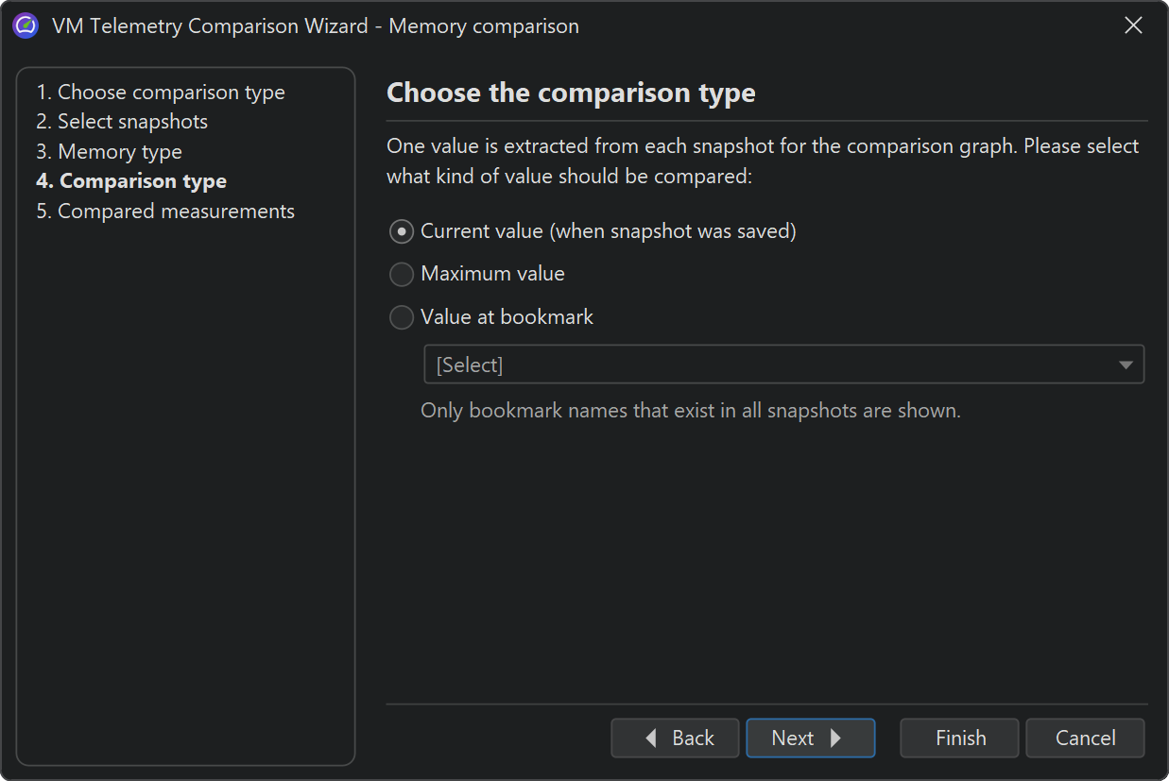Open step 3 'Memory type'

110,152
